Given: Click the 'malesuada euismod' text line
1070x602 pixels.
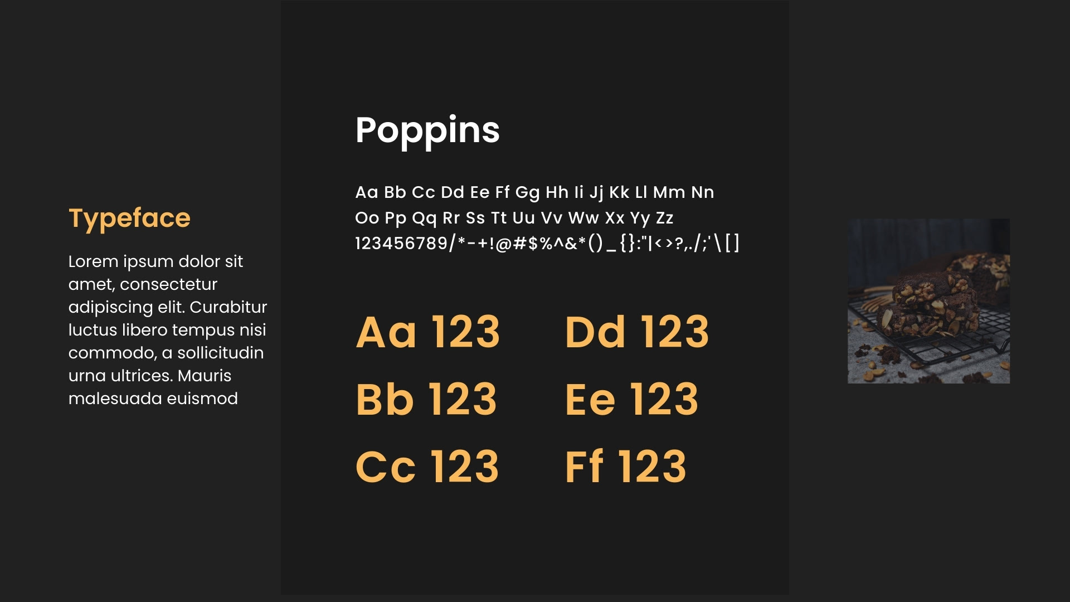Looking at the screenshot, I should pos(153,399).
